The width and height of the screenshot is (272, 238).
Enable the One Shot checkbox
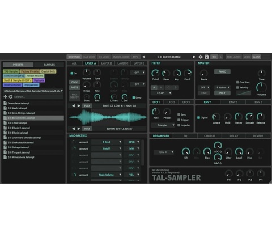click(237, 82)
